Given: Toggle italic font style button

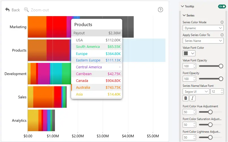Looking at the screenshot, I should click(192, 98).
